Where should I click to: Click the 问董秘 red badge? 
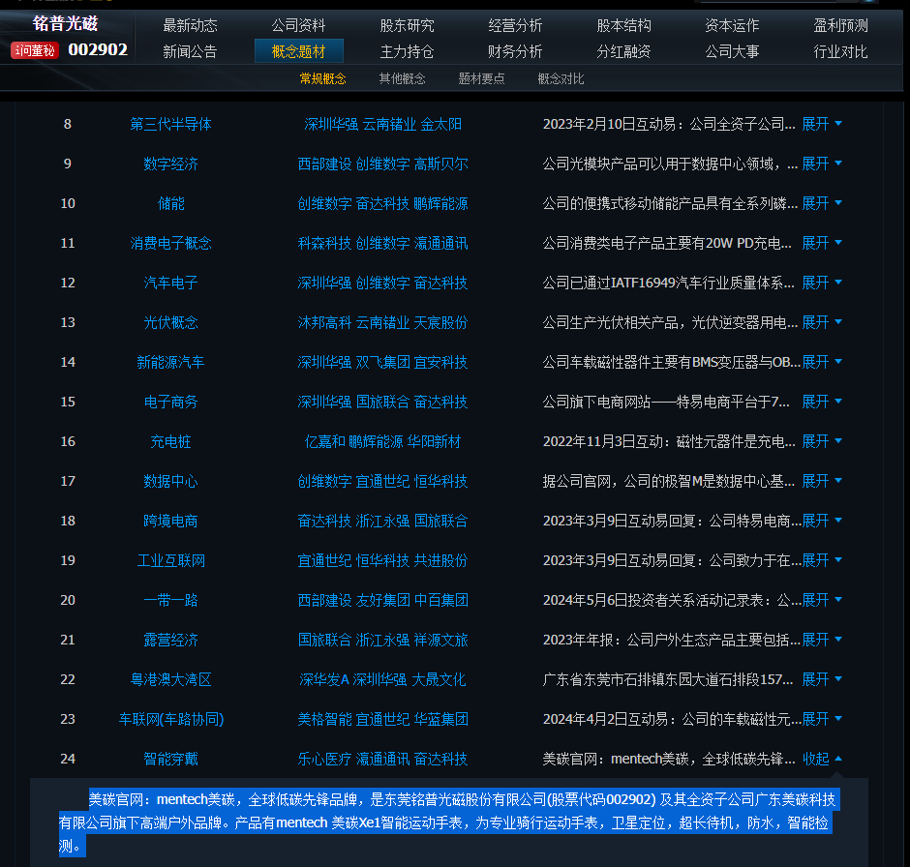[34, 50]
